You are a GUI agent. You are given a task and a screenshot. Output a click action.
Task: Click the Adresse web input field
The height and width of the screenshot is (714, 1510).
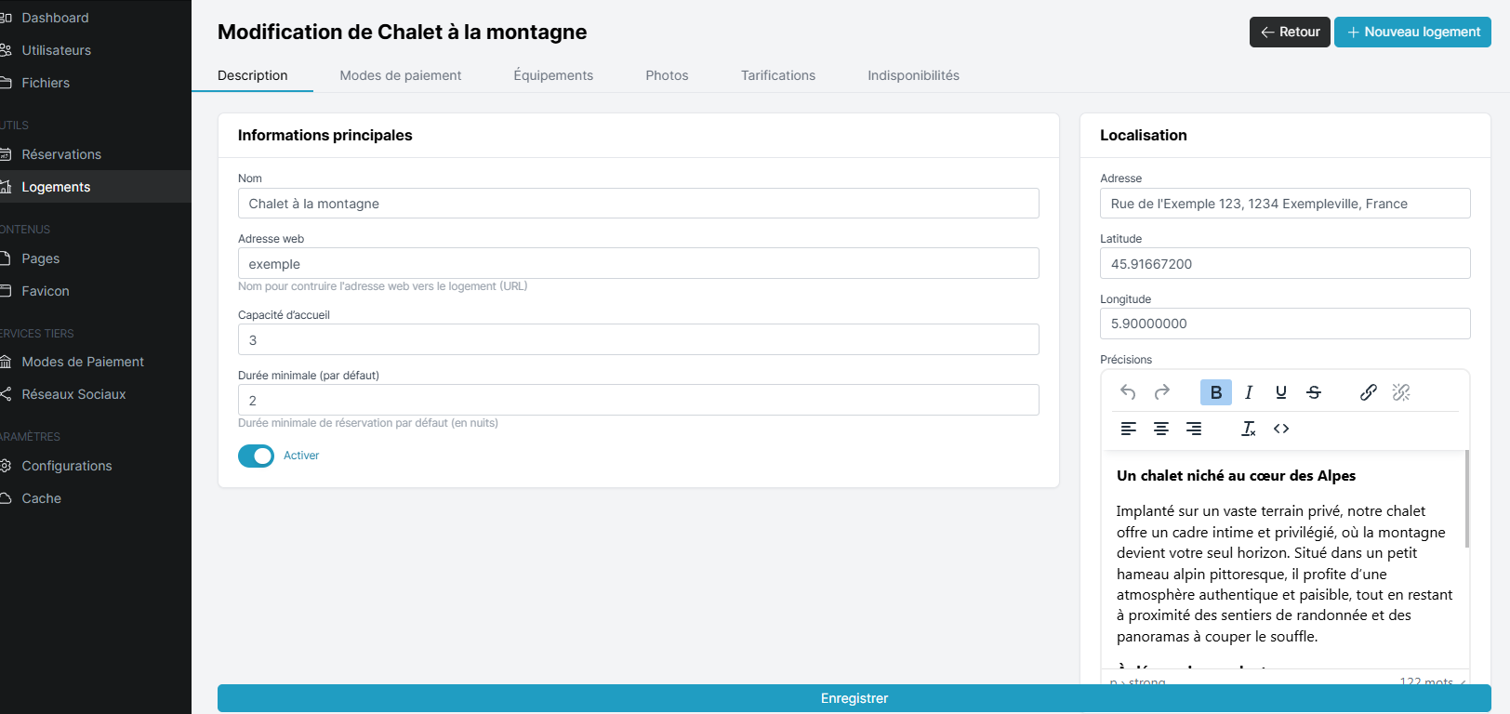pos(639,263)
